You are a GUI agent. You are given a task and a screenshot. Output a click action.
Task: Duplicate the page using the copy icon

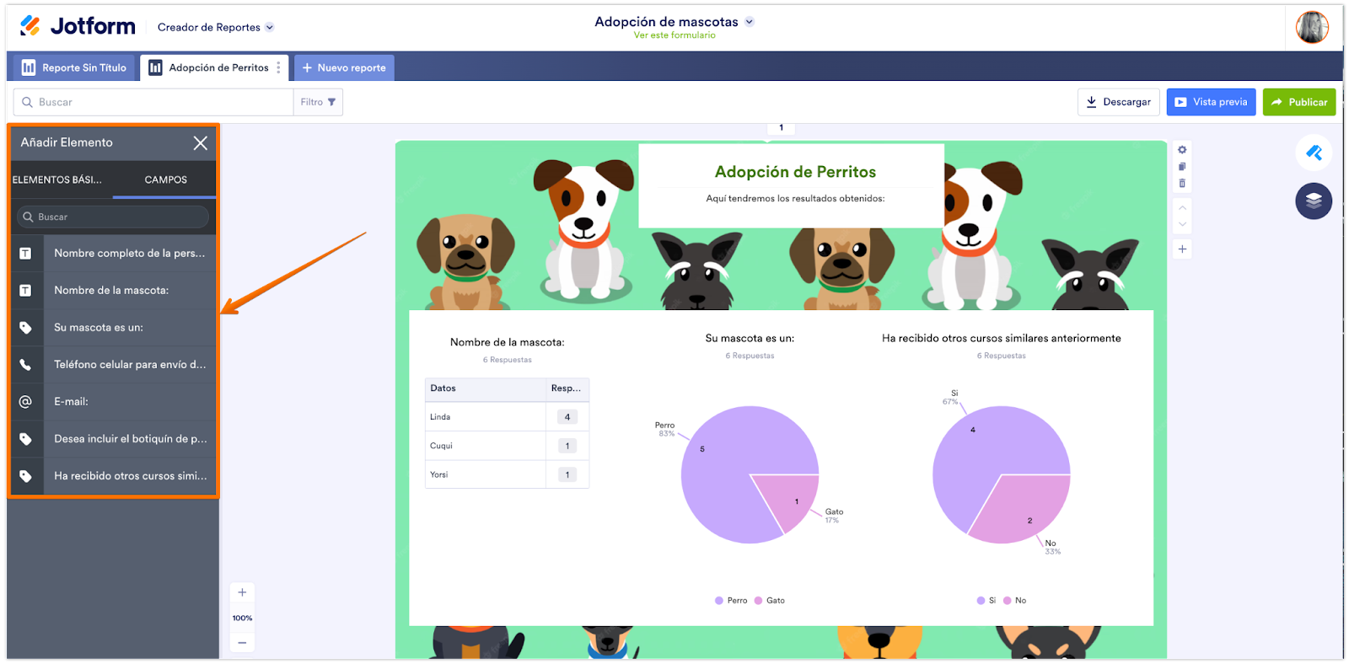pyautogui.click(x=1182, y=167)
